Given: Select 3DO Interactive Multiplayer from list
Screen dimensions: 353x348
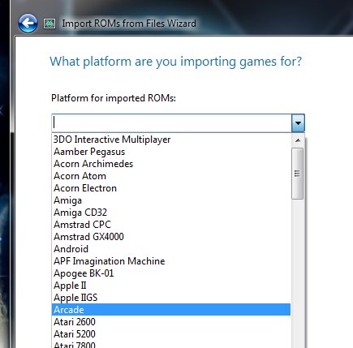Looking at the screenshot, I should [x=171, y=140].
